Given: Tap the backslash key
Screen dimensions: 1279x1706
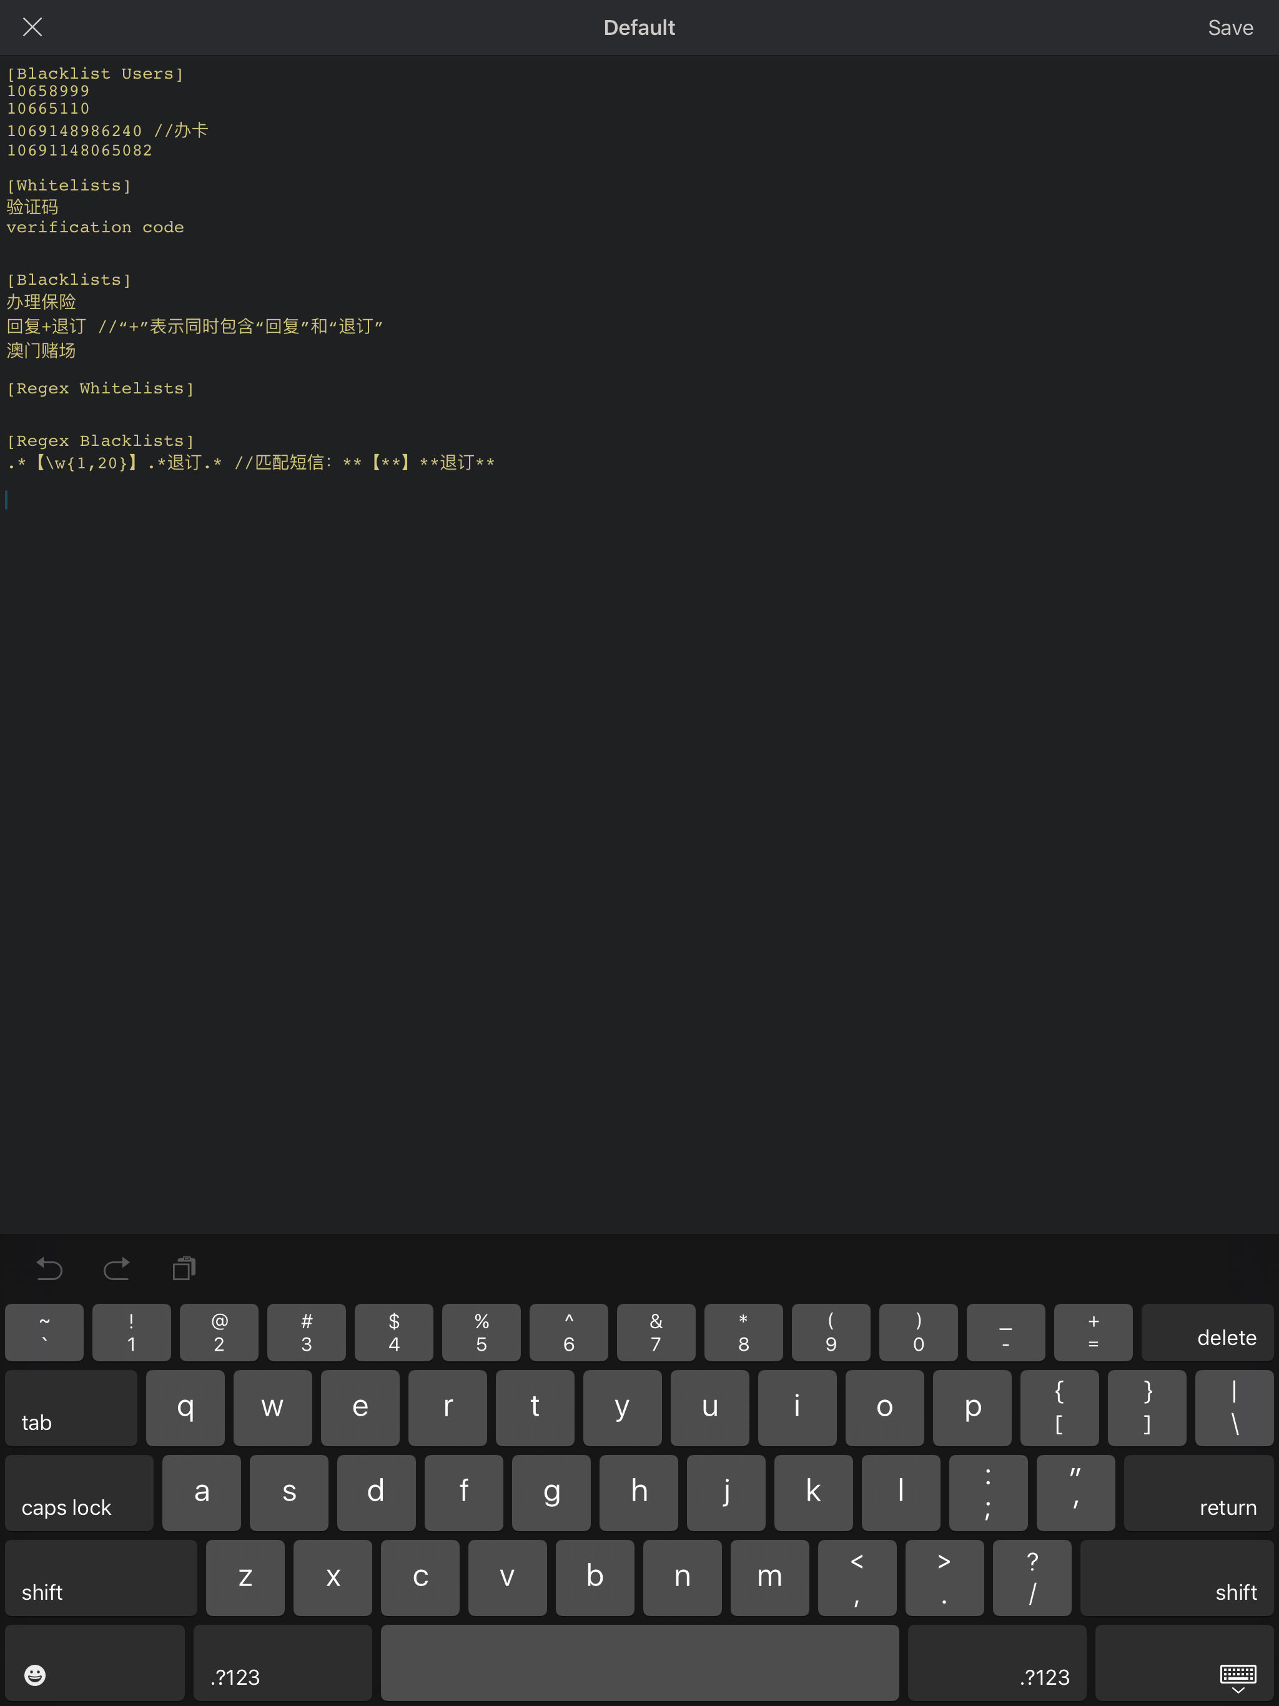Looking at the screenshot, I should [x=1235, y=1407].
